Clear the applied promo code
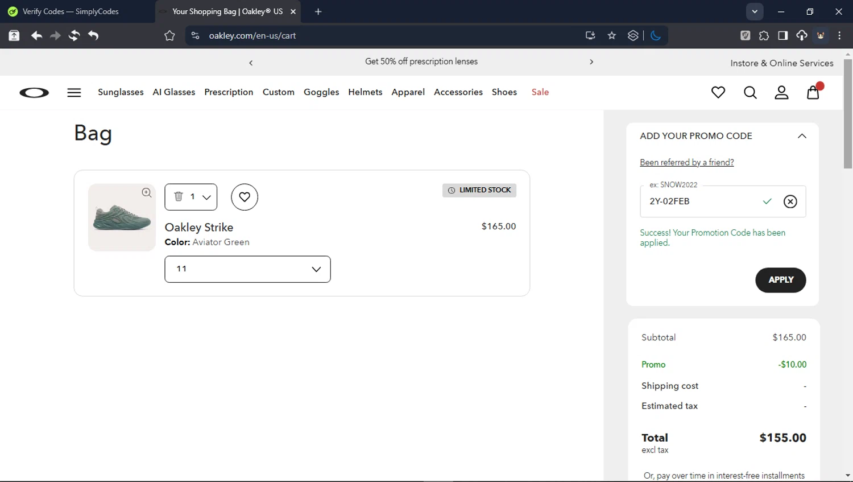 pos(790,201)
